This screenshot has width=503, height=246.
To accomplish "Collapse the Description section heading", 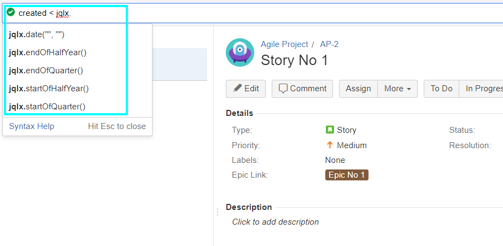I will (x=249, y=207).
